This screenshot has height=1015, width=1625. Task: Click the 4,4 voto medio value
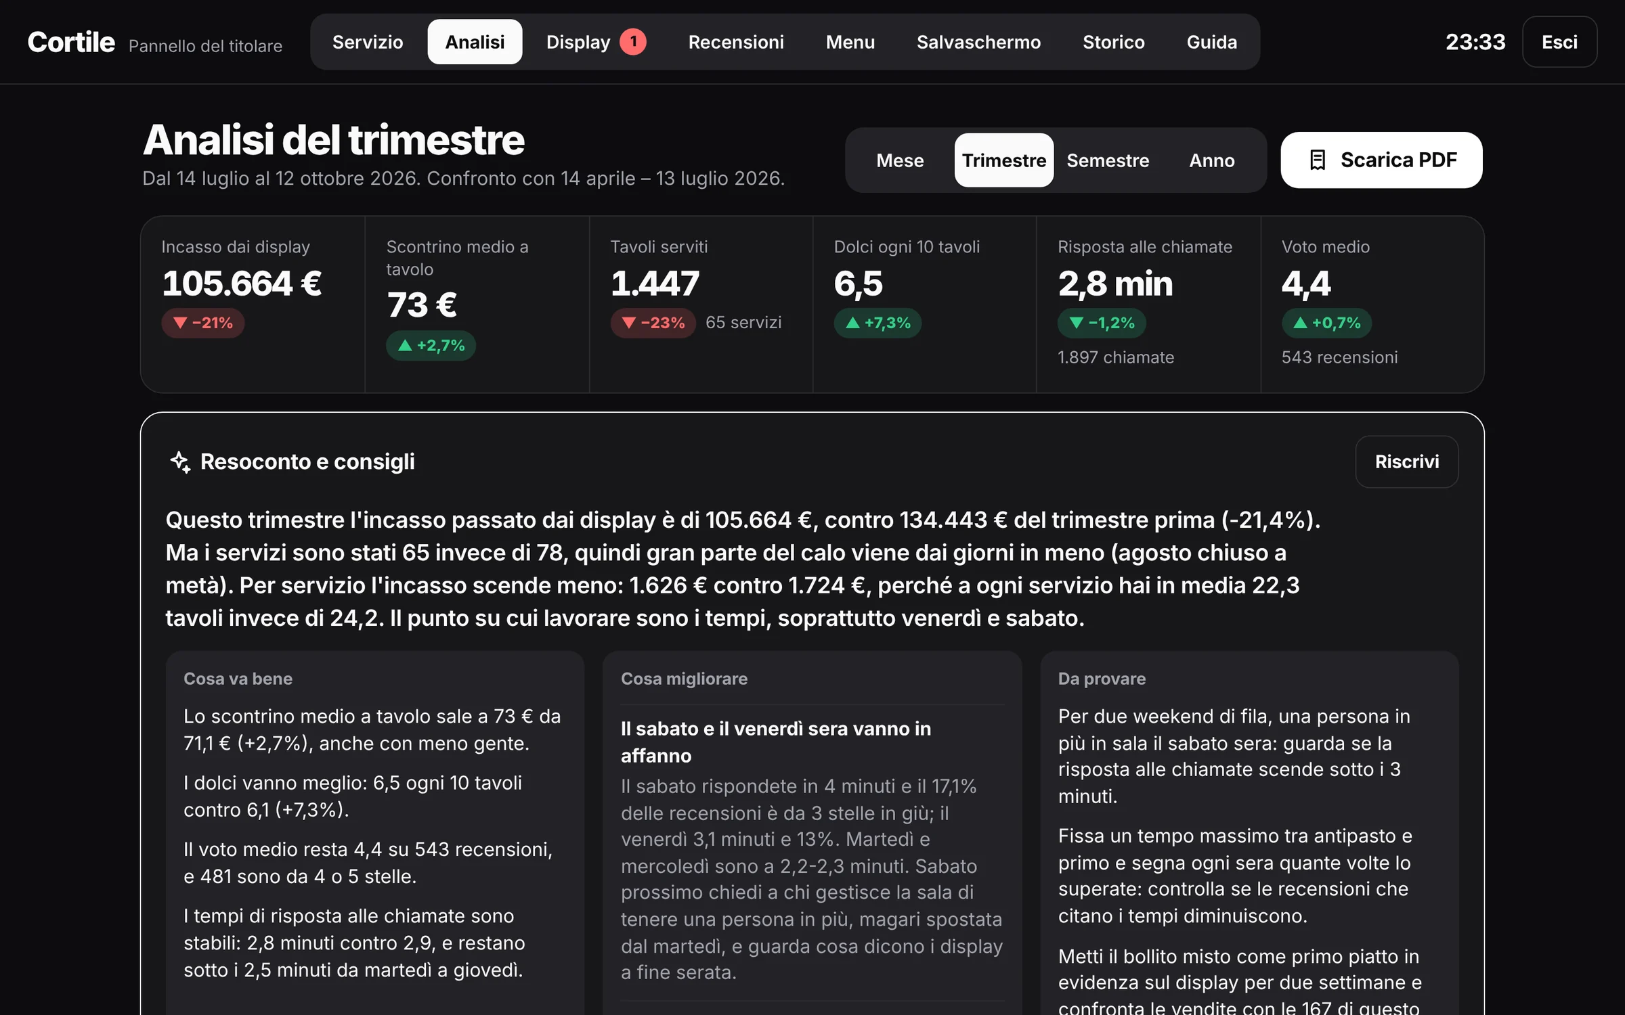[x=1306, y=283]
